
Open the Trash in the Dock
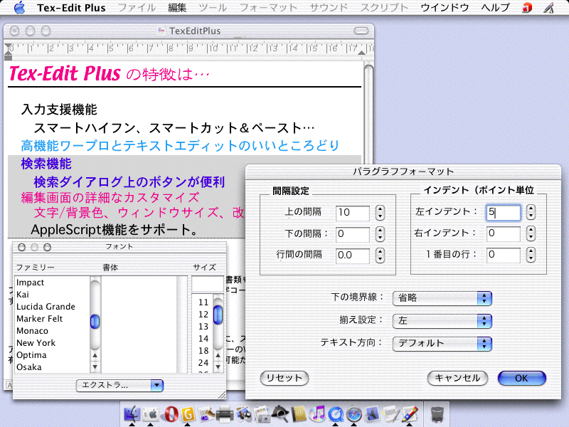coord(437,414)
